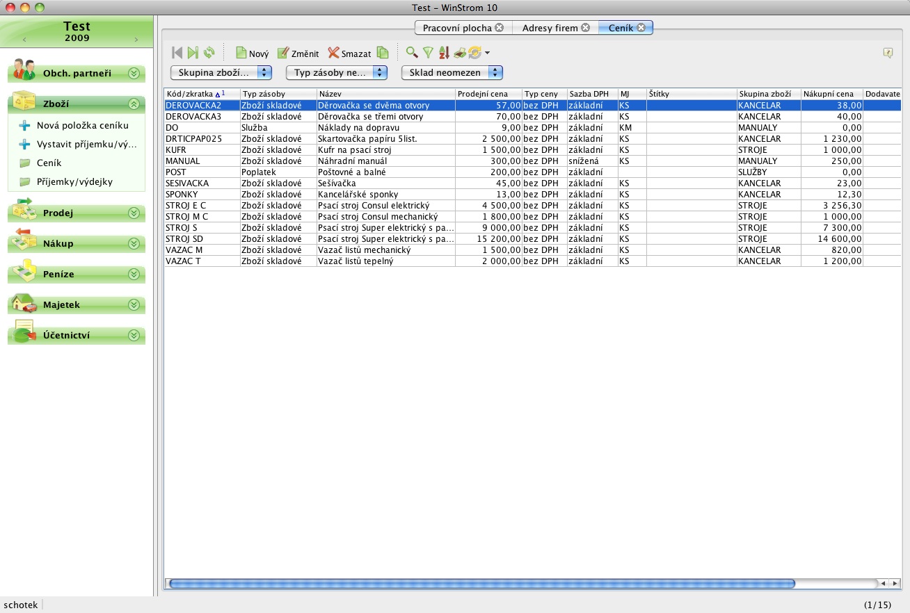Click the copy record icon
910x613 pixels.
click(383, 53)
